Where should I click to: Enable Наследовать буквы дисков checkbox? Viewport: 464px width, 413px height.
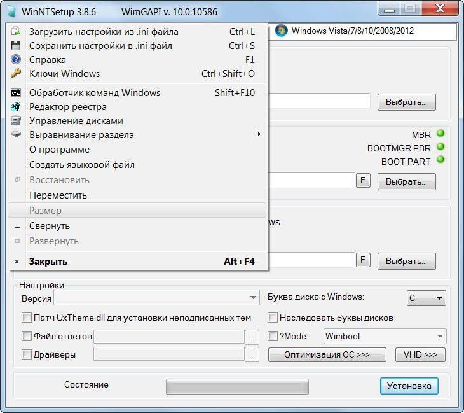(273, 318)
